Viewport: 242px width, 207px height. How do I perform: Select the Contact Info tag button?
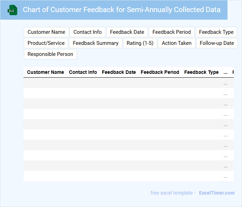88,32
